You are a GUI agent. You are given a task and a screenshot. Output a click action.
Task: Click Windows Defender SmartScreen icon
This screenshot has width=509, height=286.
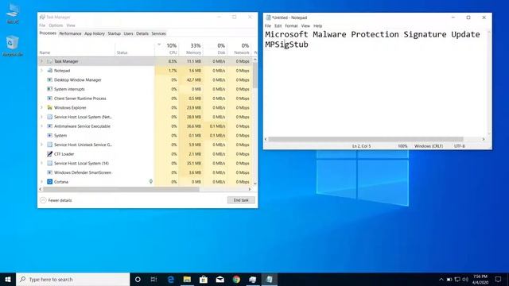point(49,172)
